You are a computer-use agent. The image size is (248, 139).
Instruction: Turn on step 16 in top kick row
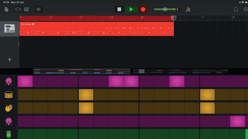(x=247, y=81)
